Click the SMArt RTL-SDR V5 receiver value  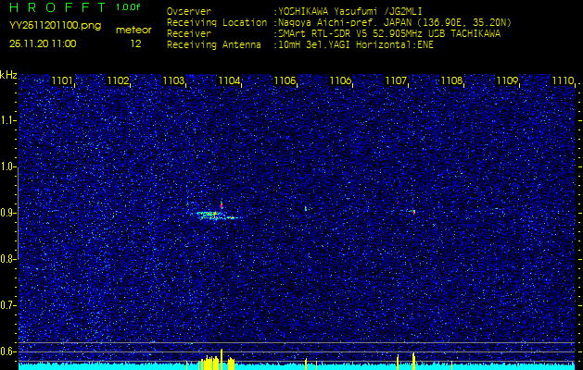(x=389, y=34)
